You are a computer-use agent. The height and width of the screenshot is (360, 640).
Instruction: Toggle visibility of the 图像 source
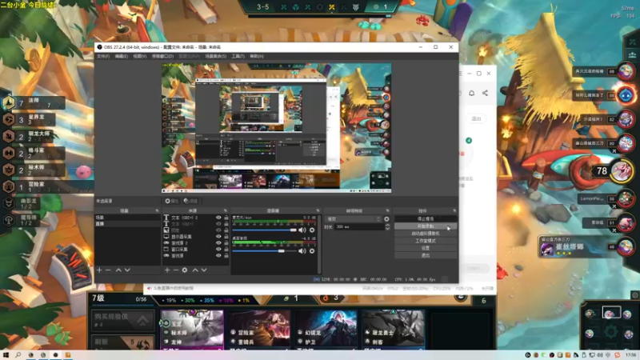[x=218, y=230]
